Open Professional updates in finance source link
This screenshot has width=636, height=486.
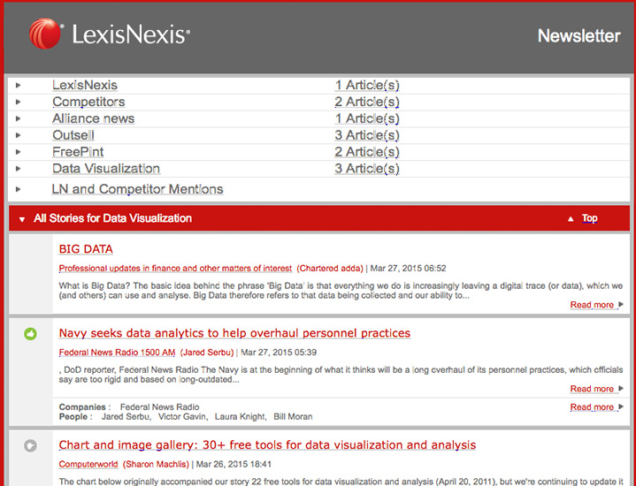[175, 269]
